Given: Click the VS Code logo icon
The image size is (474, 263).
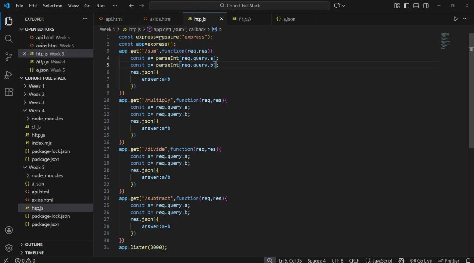Looking at the screenshot, I should coord(6,5).
